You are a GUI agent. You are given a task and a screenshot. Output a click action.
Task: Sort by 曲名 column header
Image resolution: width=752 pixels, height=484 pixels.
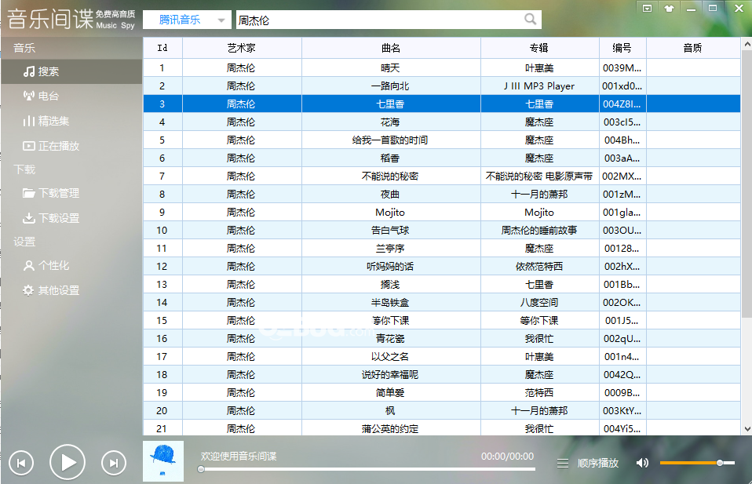[391, 48]
